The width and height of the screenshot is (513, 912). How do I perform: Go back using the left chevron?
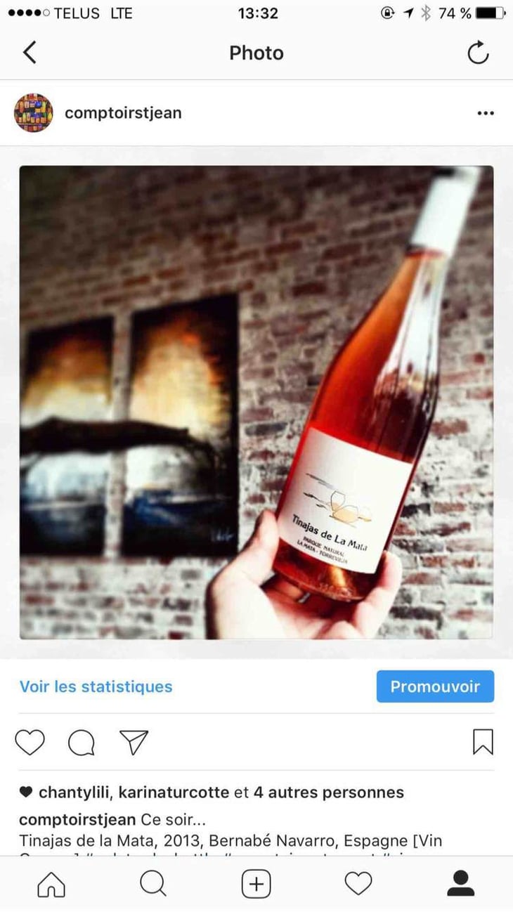(30, 53)
